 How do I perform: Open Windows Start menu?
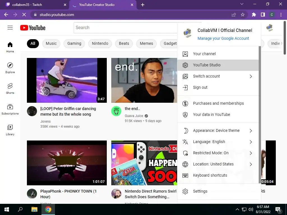(x=7, y=209)
